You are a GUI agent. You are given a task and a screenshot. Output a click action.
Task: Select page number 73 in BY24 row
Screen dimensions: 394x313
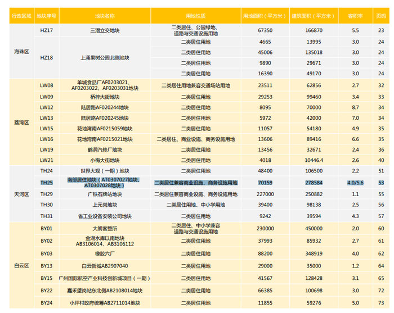[381, 303]
